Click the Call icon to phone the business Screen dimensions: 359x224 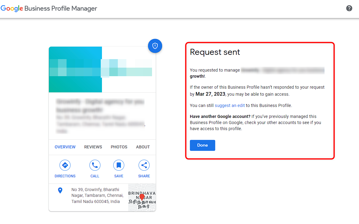pos(95,165)
